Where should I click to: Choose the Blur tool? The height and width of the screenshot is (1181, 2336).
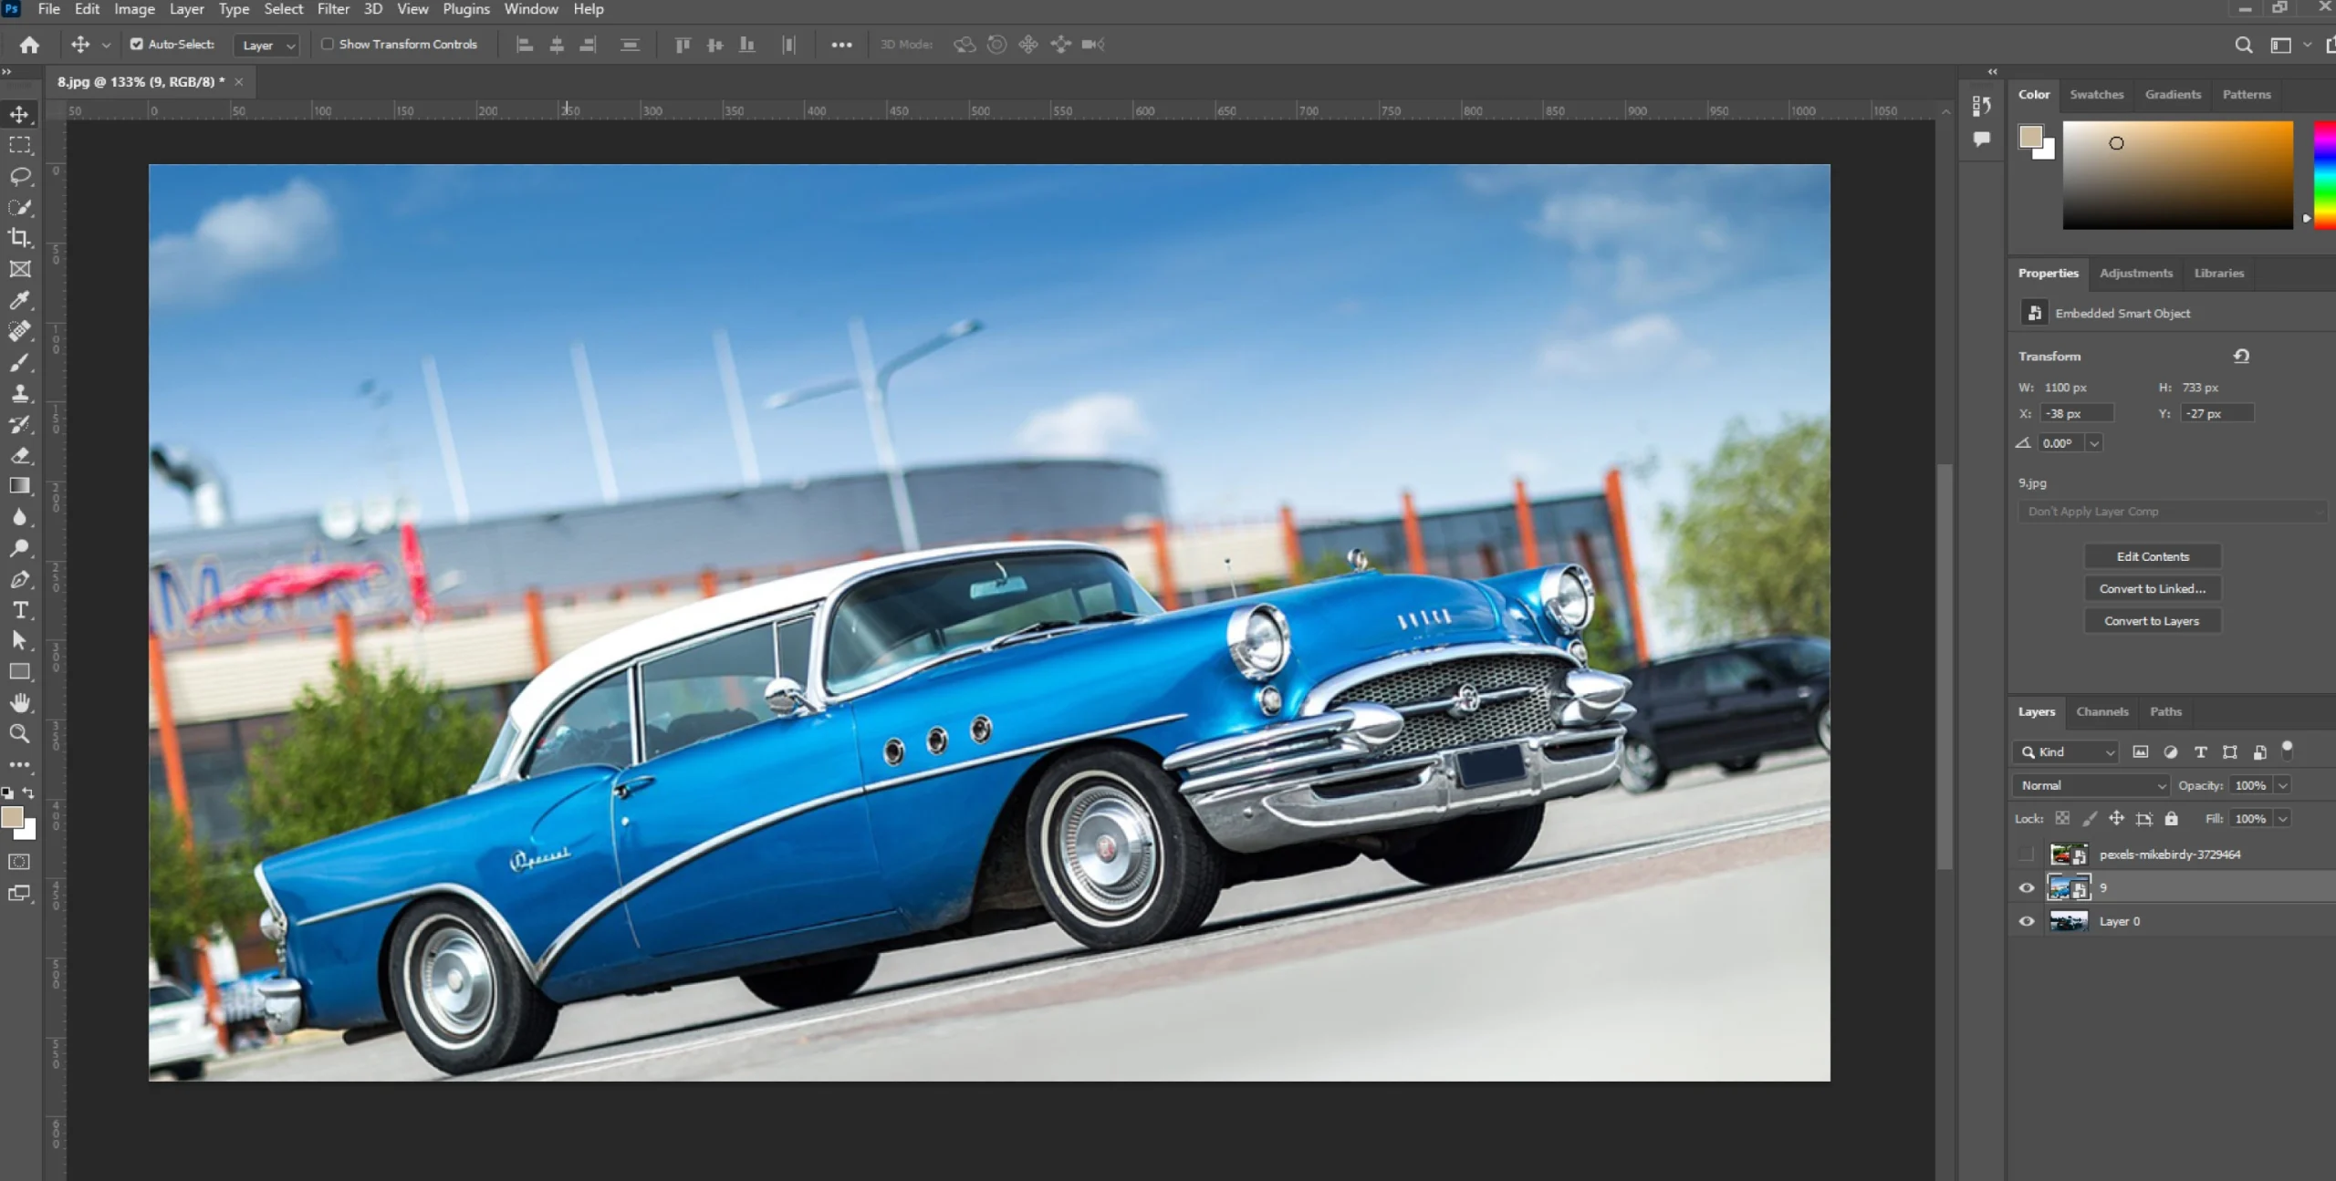[19, 517]
